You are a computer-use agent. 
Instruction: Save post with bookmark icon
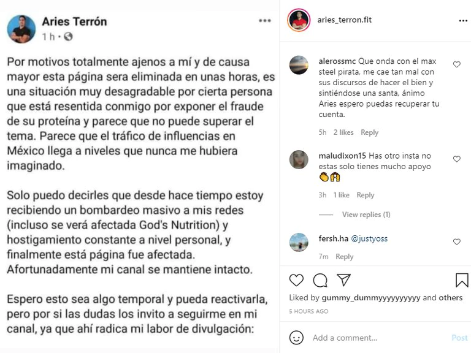click(x=462, y=280)
